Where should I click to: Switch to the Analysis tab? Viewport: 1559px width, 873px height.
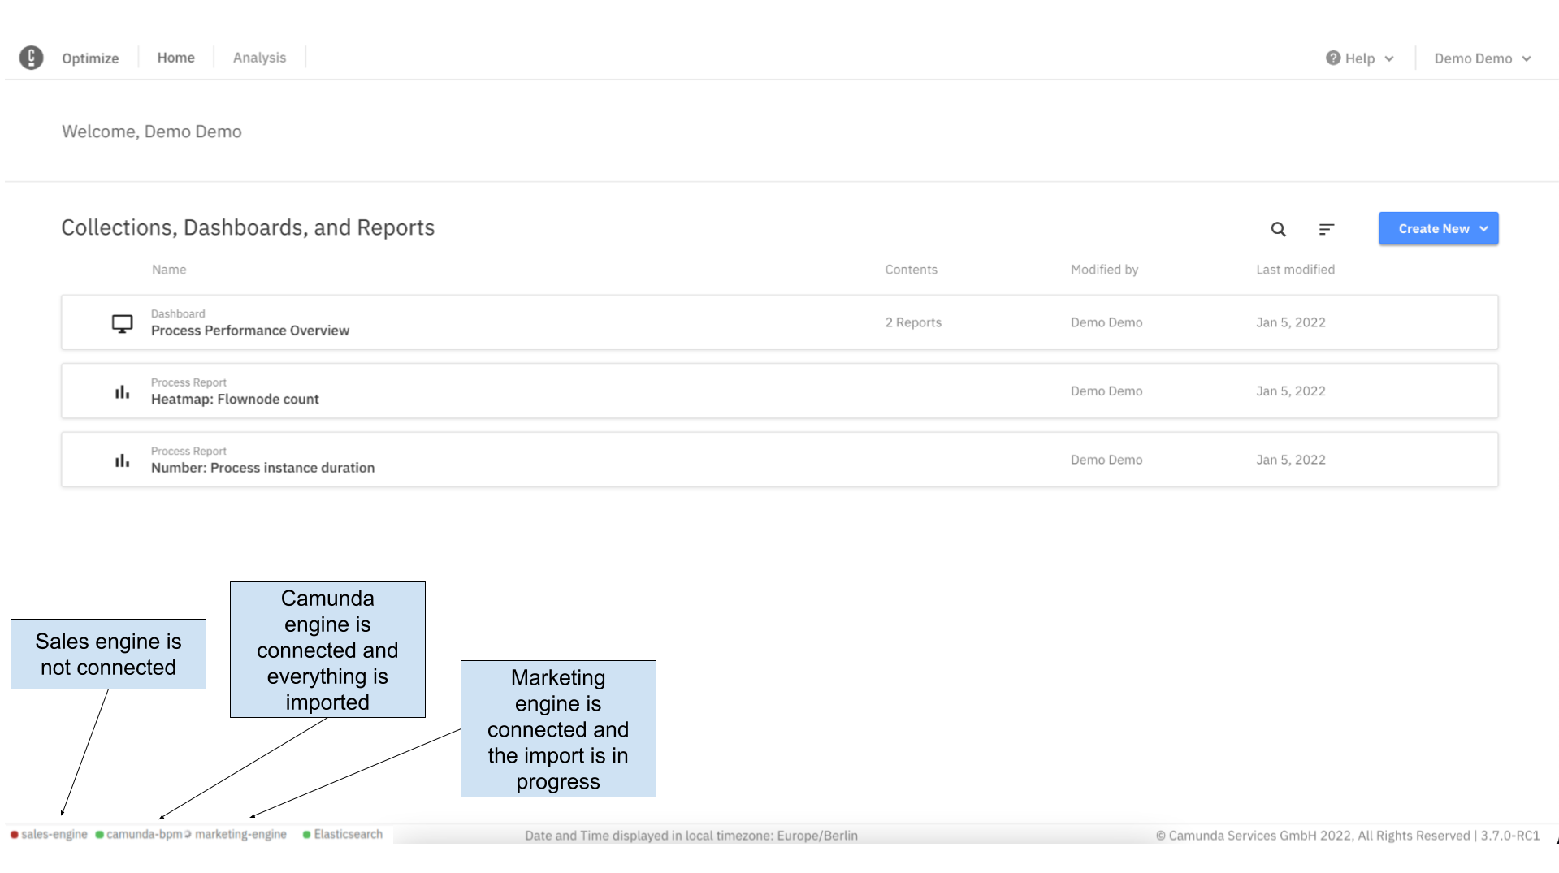click(259, 58)
